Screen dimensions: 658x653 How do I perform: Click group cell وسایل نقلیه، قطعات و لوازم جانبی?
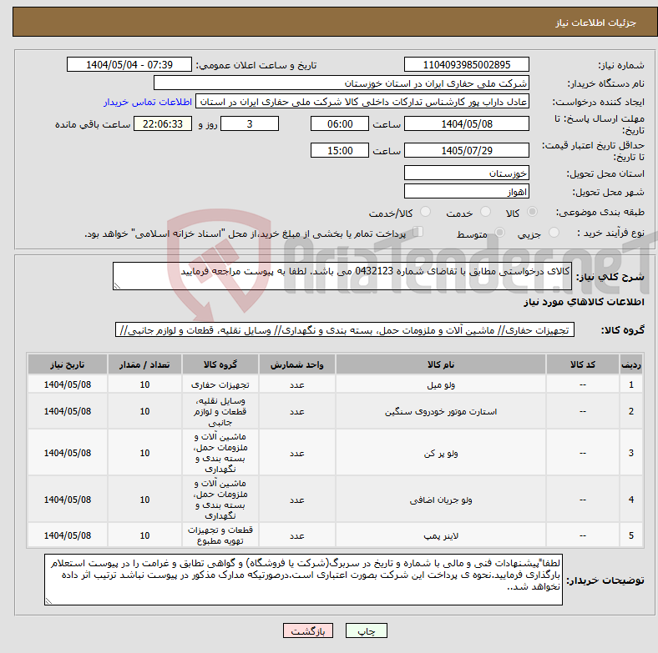[220, 411]
